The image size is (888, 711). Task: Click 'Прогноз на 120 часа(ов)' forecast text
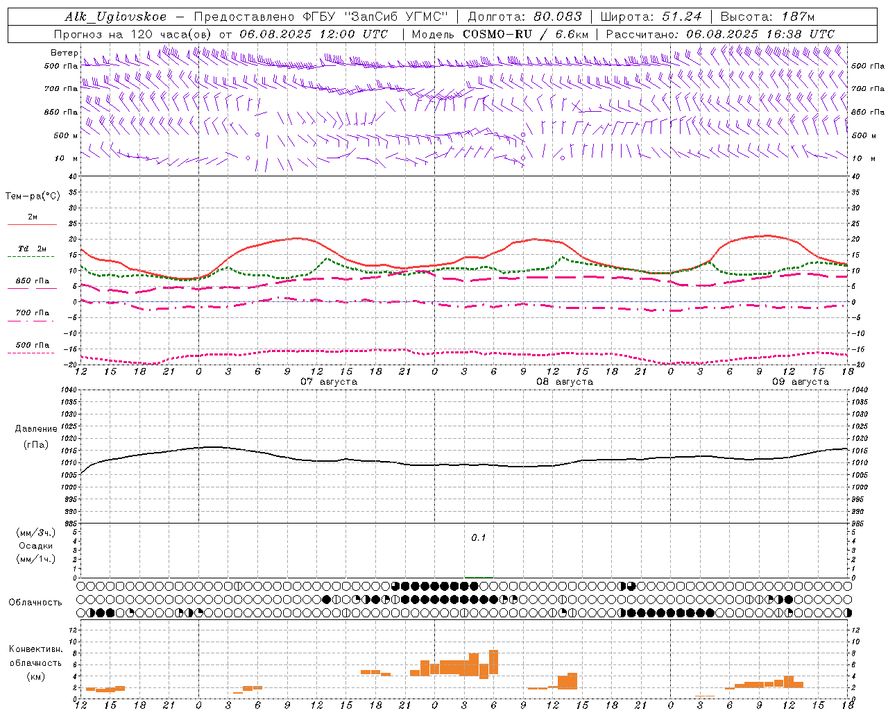[x=133, y=34]
